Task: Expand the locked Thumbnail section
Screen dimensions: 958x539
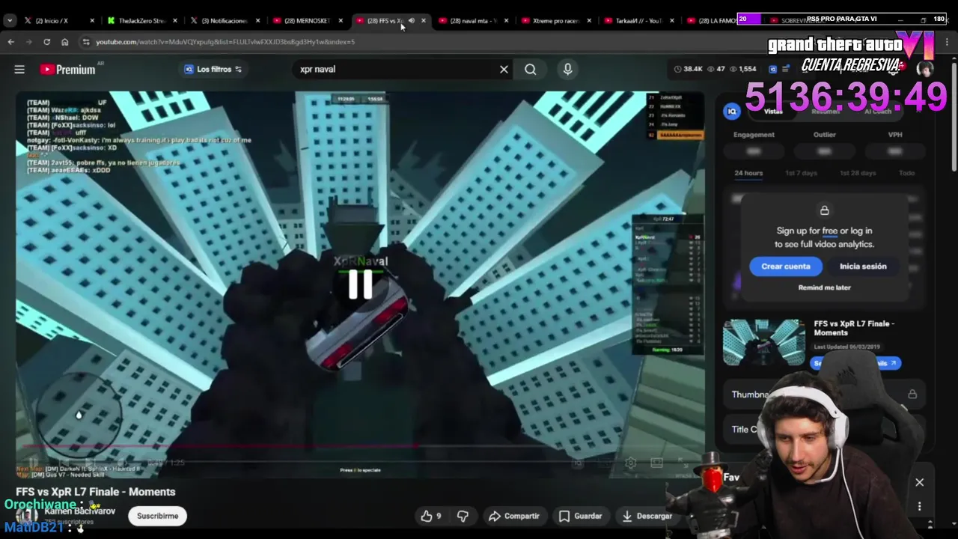Action: [x=823, y=395]
